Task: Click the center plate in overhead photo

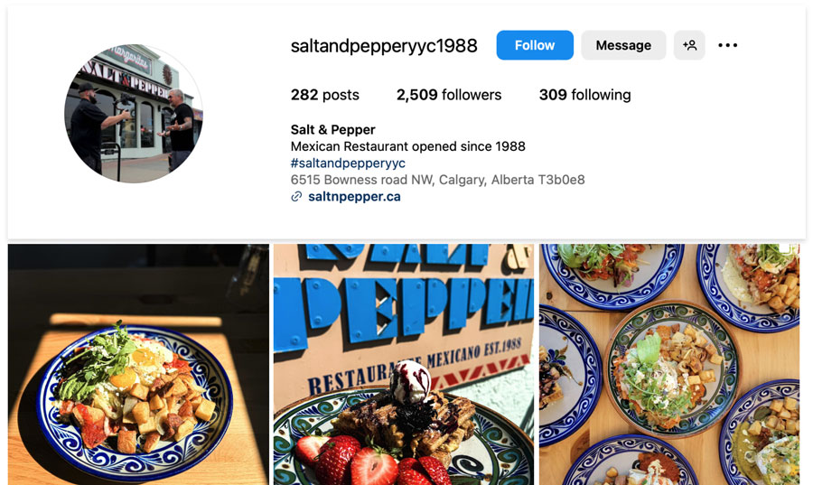Action: (x=672, y=368)
